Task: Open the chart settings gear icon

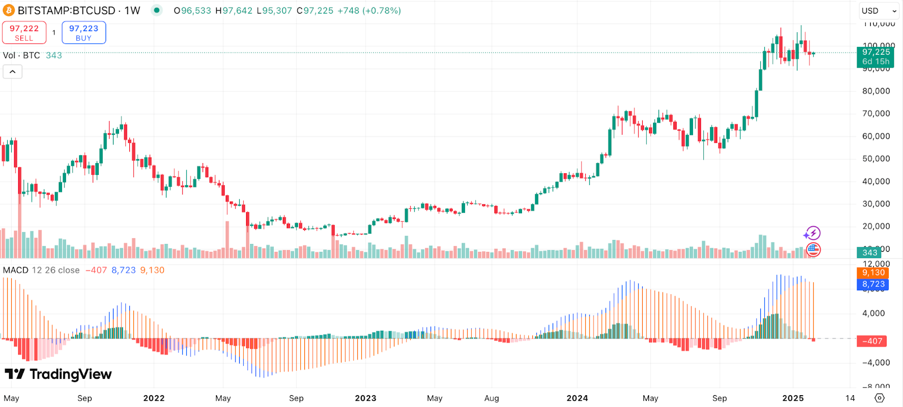Action: tap(879, 398)
